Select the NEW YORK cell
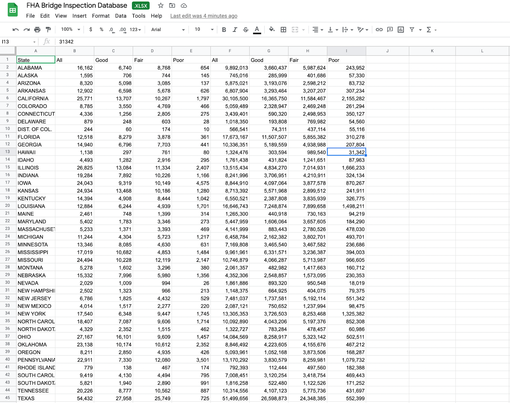 [x=36, y=314]
